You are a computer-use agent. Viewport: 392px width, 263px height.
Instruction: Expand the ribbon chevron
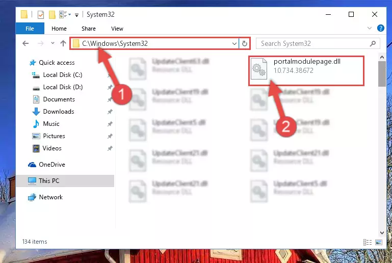[370, 28]
